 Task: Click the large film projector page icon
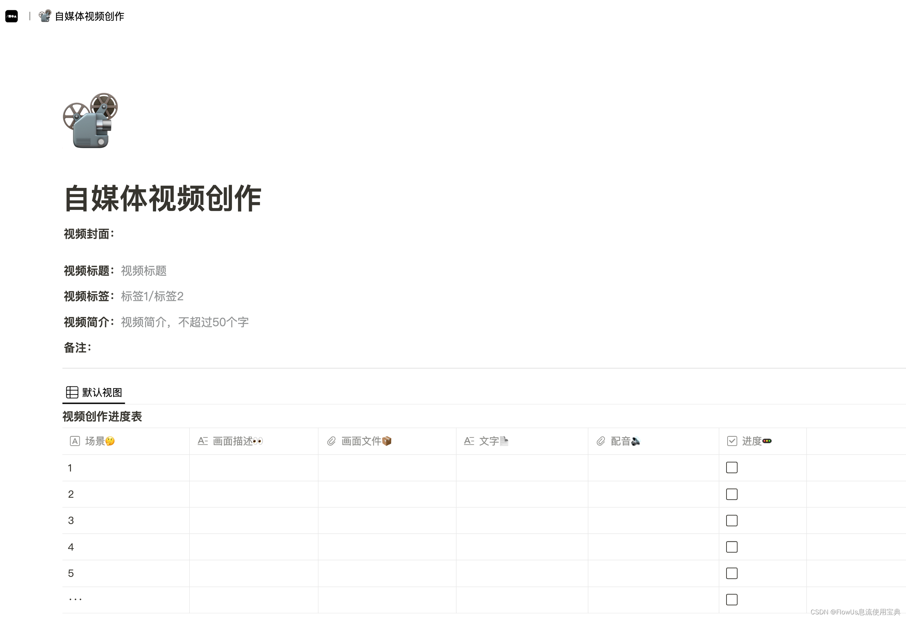[x=90, y=121]
